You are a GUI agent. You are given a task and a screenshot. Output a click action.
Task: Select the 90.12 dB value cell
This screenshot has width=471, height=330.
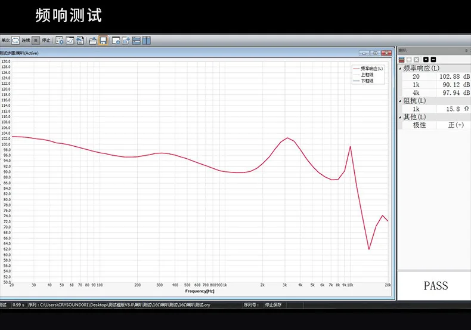[454, 85]
